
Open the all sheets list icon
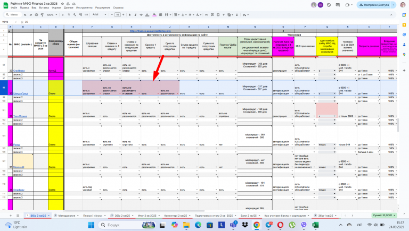18,216
